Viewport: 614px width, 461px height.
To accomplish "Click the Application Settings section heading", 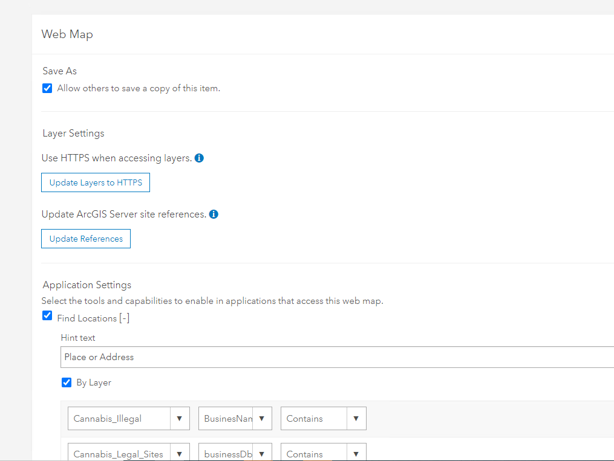I will (x=87, y=285).
